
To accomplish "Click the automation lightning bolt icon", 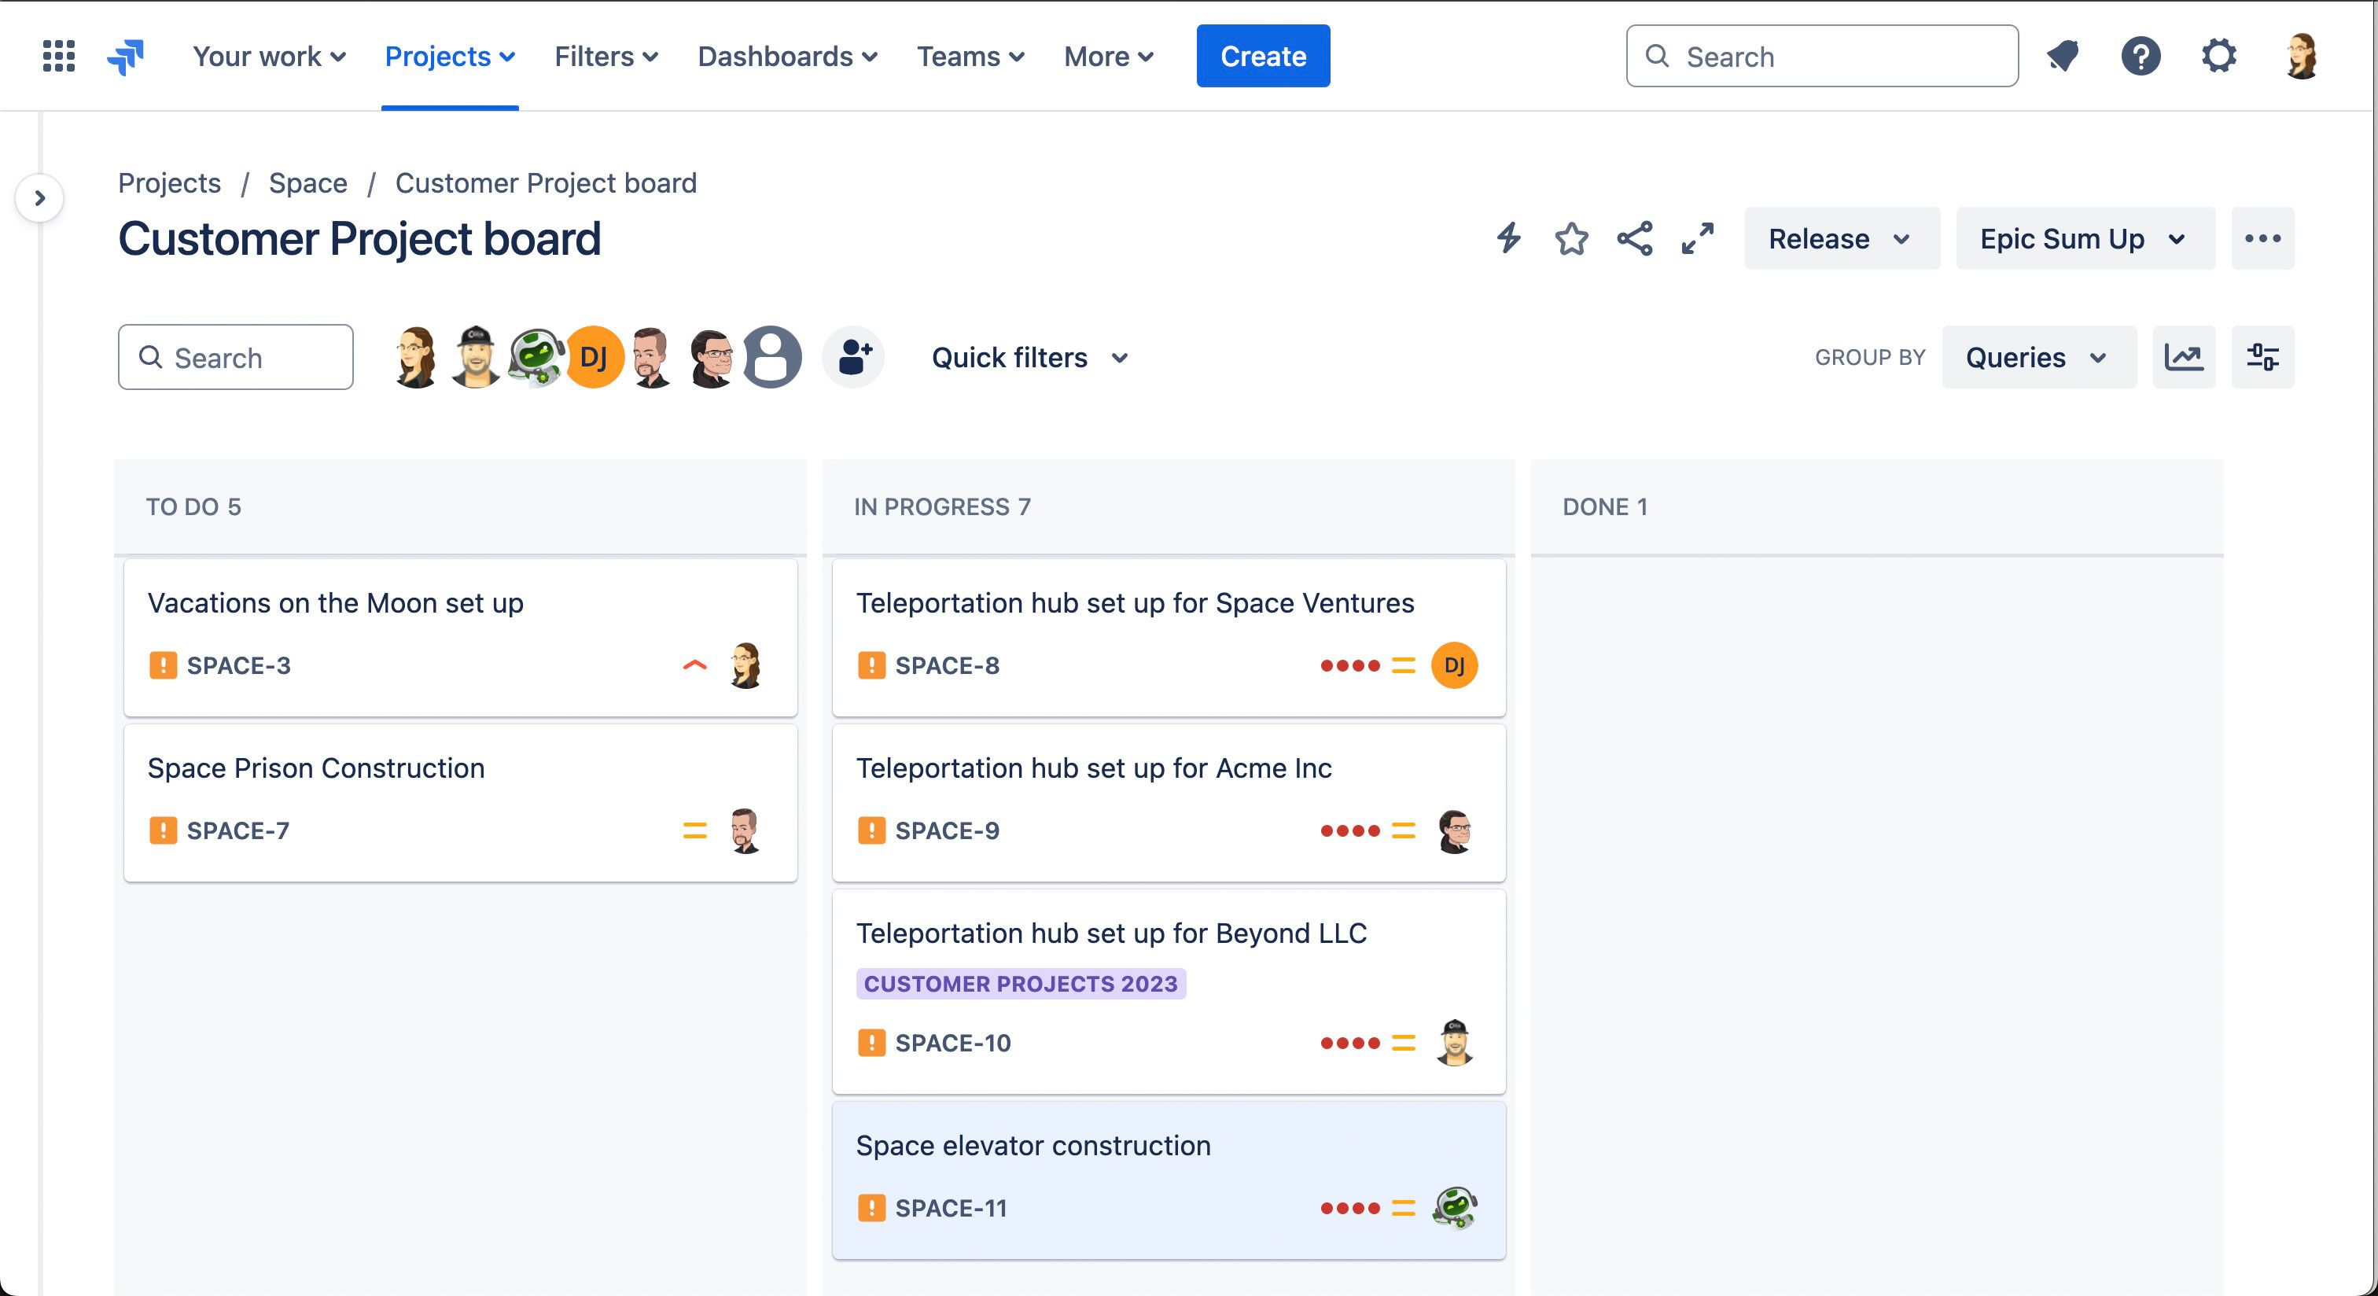I will point(1508,238).
